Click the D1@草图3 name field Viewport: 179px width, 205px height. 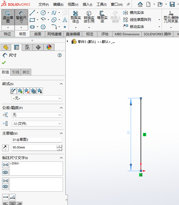click(37, 140)
